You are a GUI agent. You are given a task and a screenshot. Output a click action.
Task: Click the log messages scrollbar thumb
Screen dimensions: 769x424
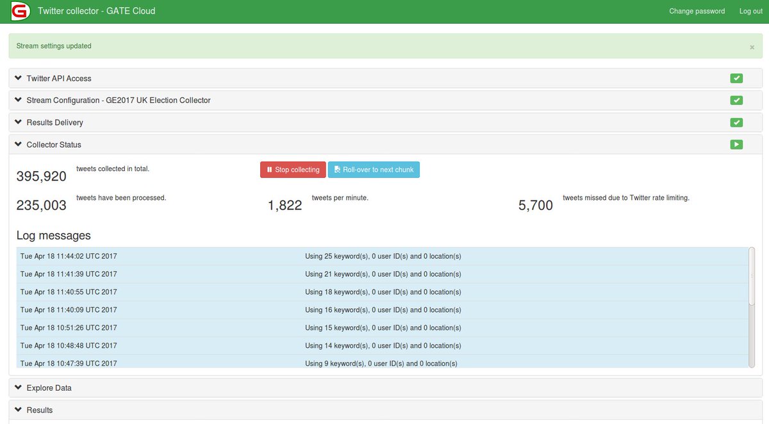pyautogui.click(x=751, y=276)
